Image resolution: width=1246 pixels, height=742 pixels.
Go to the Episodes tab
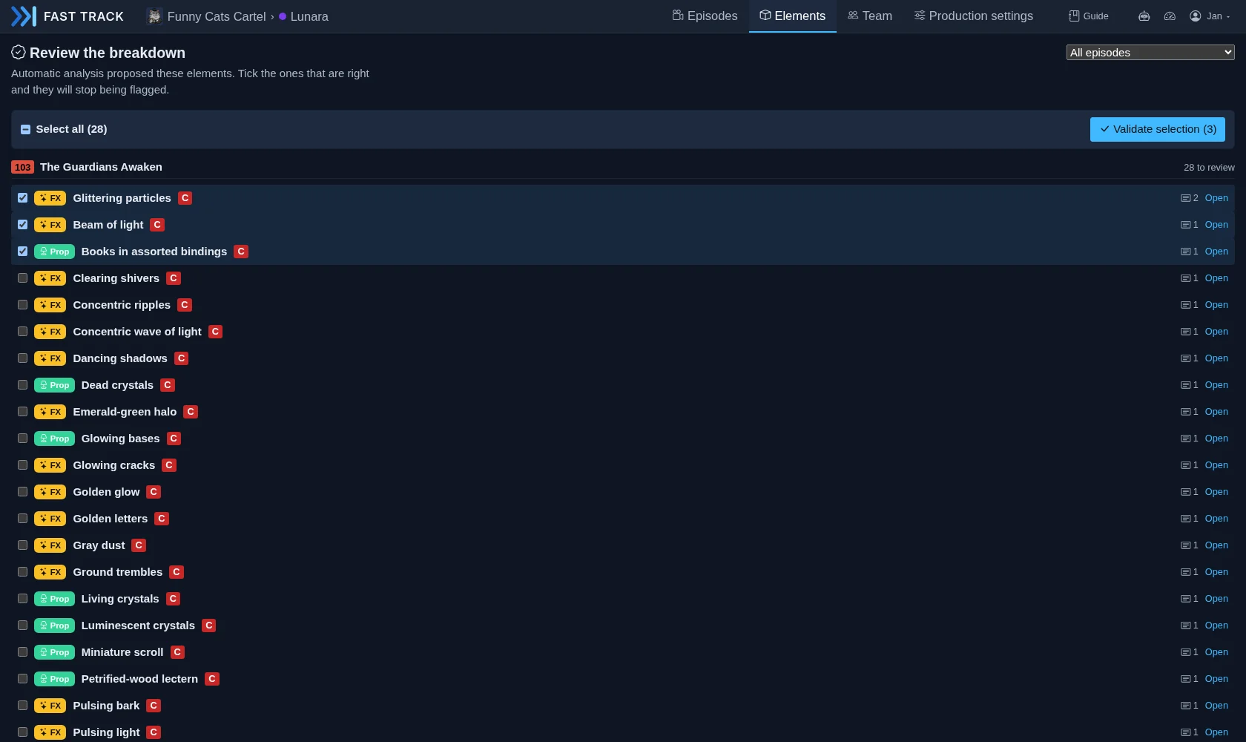[705, 16]
